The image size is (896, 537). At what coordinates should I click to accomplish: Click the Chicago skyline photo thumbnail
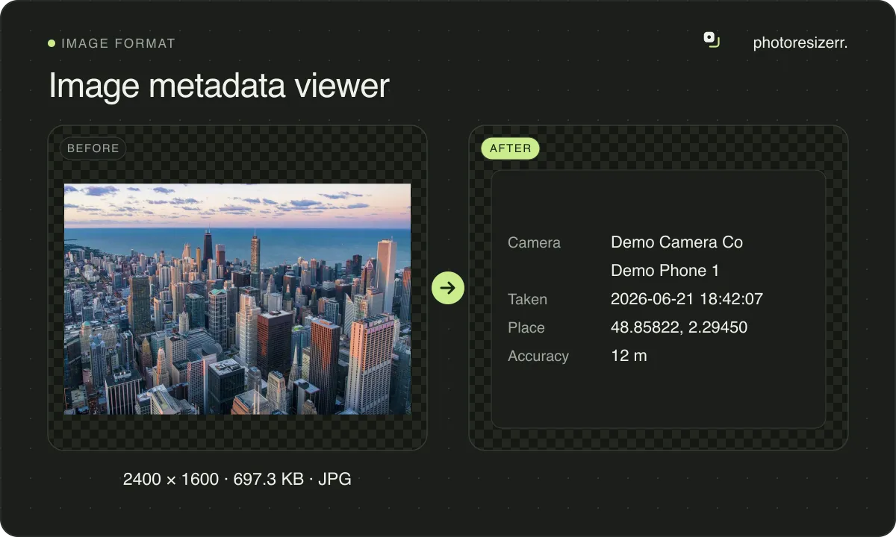click(x=237, y=299)
